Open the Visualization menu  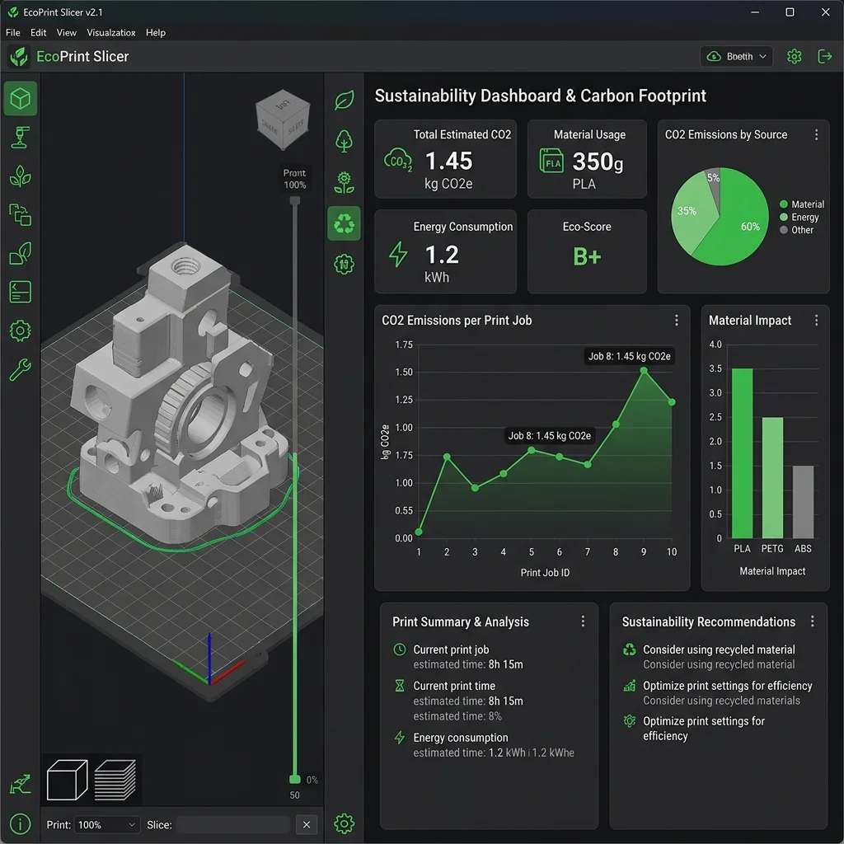(111, 33)
